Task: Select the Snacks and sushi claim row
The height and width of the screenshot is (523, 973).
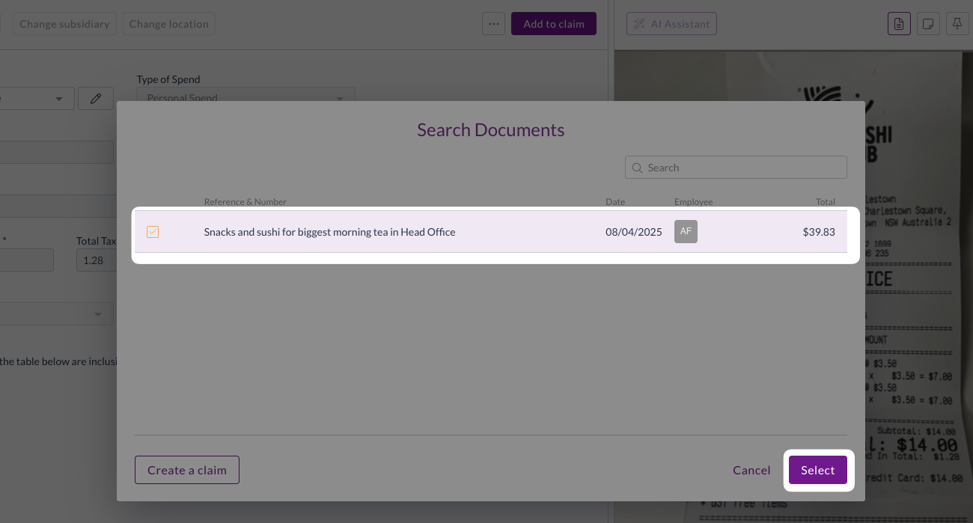Action: tap(491, 232)
